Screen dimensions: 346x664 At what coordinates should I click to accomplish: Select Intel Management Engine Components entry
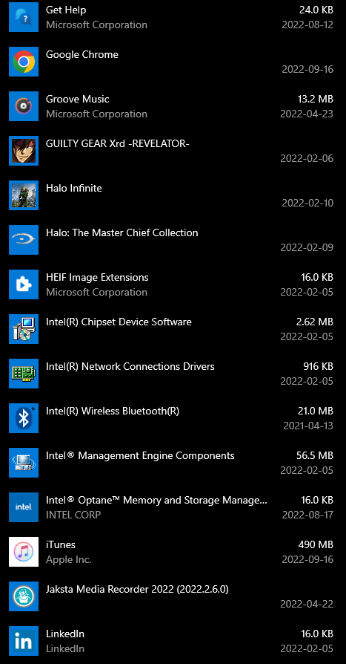pyautogui.click(x=171, y=463)
